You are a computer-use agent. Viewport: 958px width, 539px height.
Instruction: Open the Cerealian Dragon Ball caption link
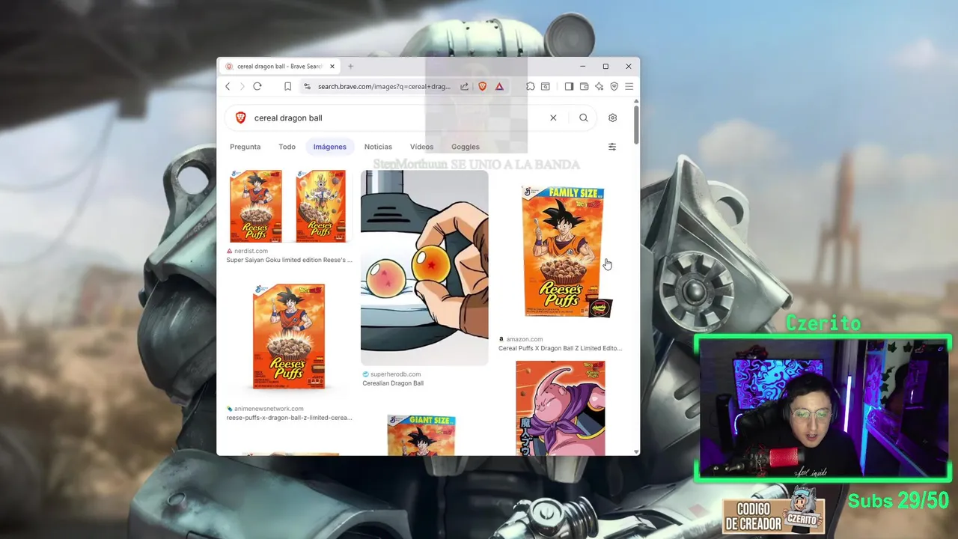pyautogui.click(x=393, y=383)
